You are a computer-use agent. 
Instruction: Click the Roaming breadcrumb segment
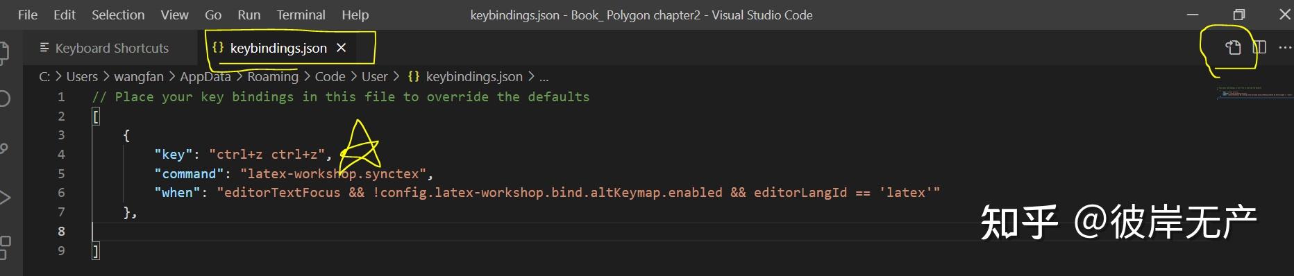click(x=273, y=76)
